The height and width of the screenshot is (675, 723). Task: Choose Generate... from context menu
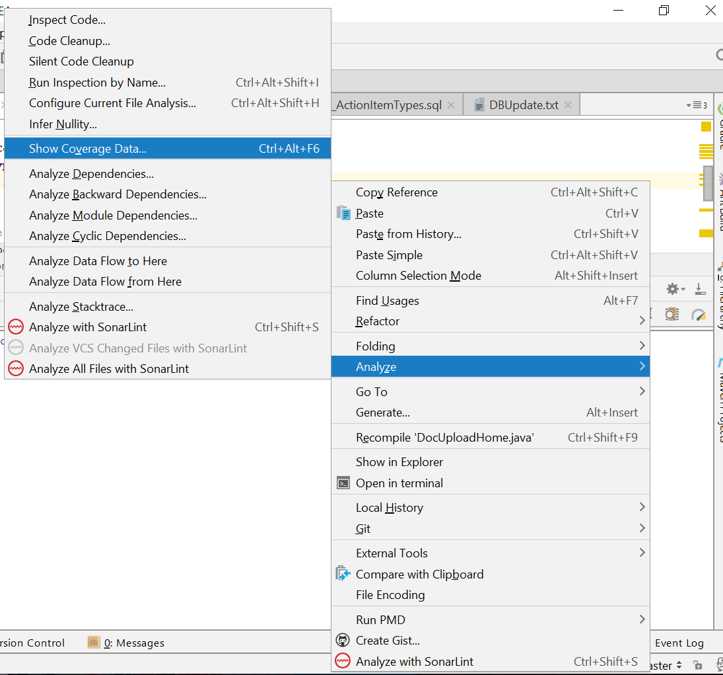click(x=490, y=413)
